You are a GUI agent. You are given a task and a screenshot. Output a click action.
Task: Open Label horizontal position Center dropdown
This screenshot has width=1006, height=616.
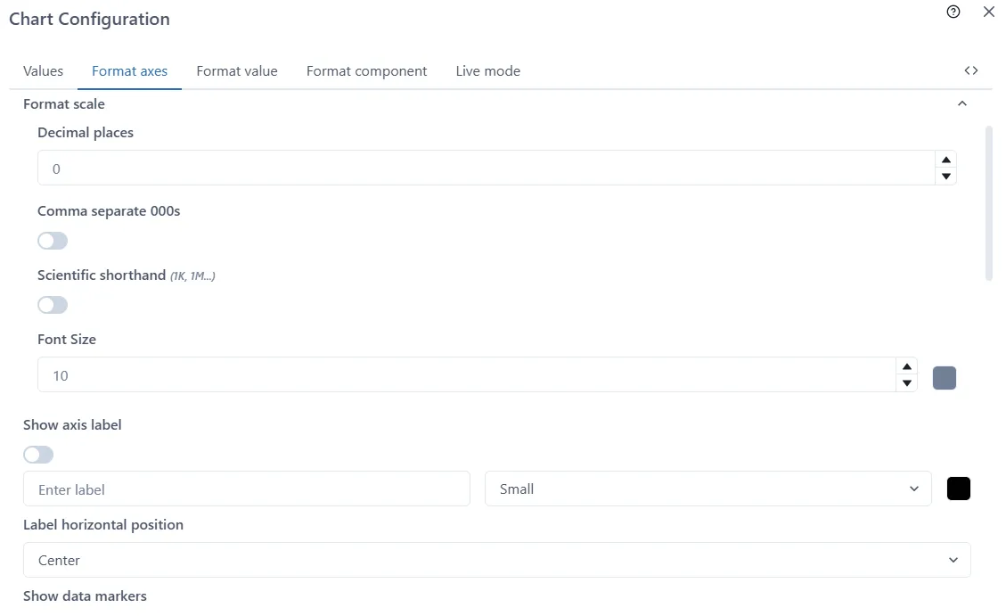(496, 560)
